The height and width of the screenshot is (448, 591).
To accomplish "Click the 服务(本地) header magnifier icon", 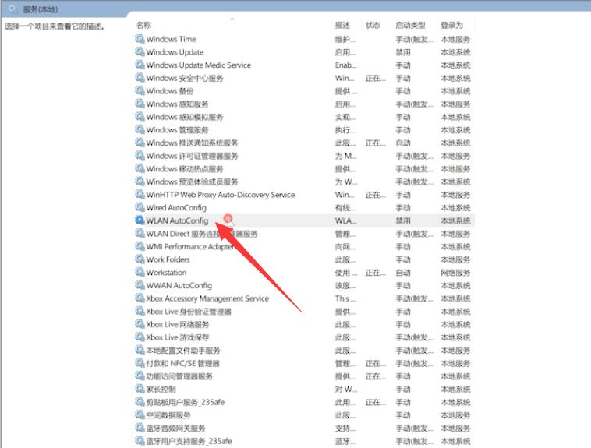I will [x=12, y=9].
